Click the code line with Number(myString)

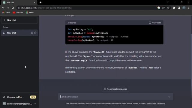tap(88, 33)
